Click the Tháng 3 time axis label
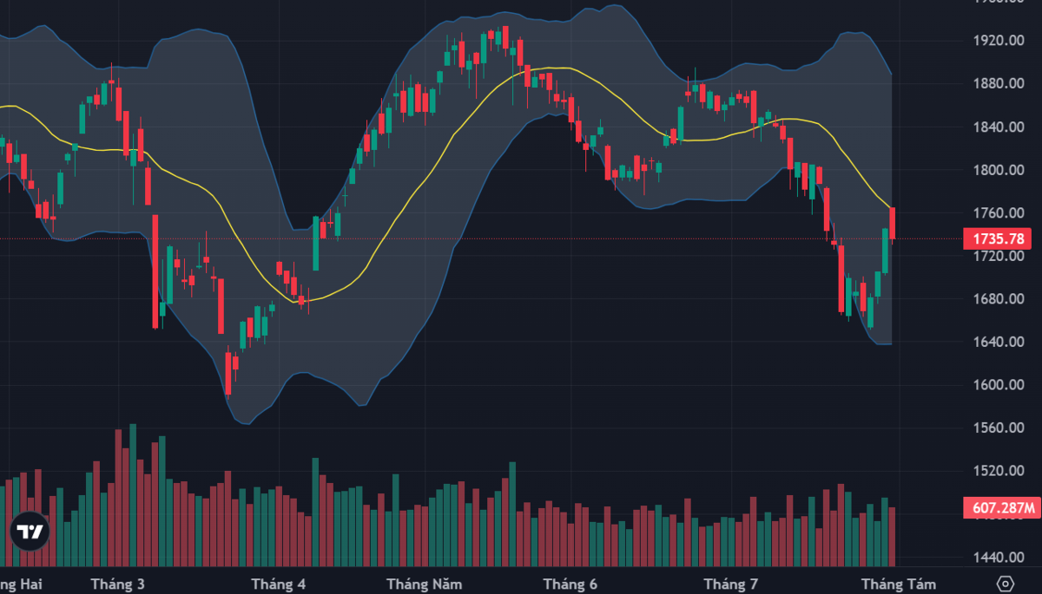This screenshot has width=1042, height=594. (117, 584)
